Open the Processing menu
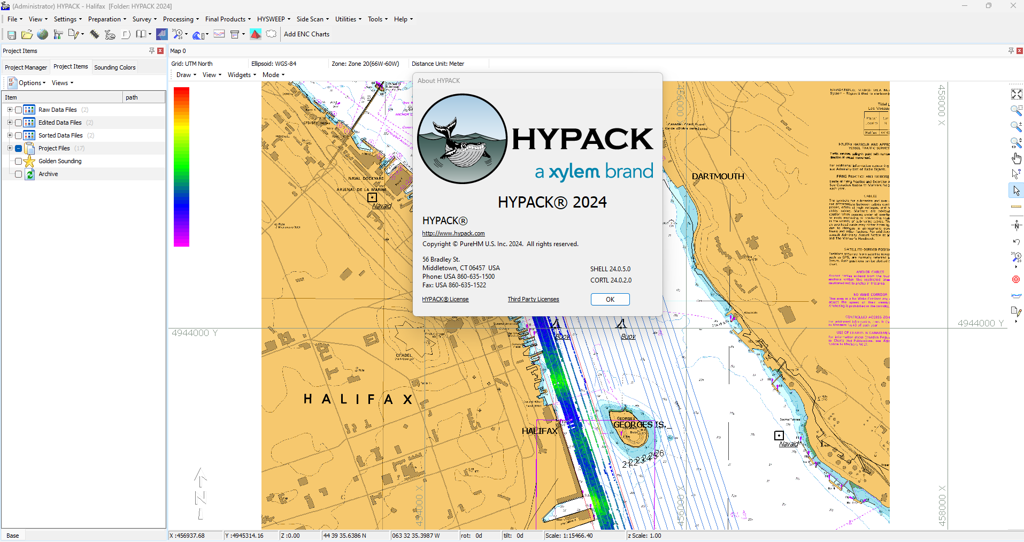This screenshot has height=542, width=1024. [x=181, y=19]
